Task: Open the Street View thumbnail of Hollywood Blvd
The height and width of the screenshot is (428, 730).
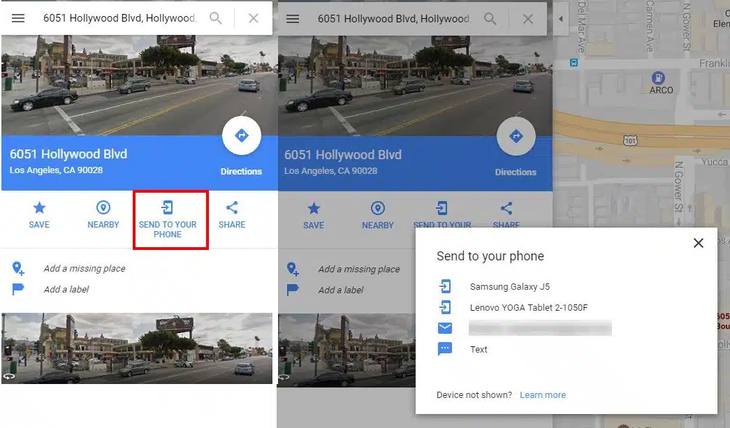Action: click(x=137, y=348)
